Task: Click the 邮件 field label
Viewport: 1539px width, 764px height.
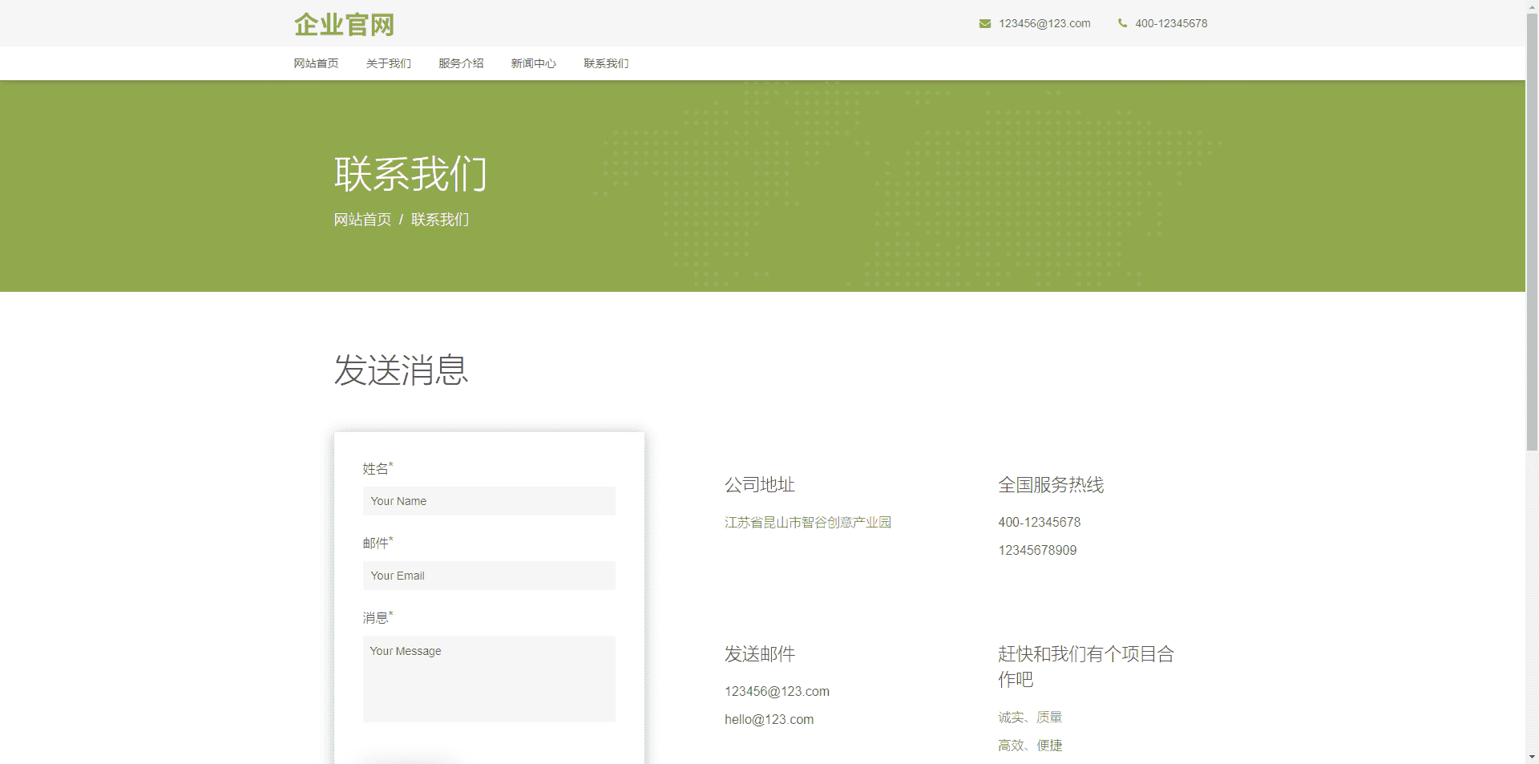Action: (x=376, y=544)
